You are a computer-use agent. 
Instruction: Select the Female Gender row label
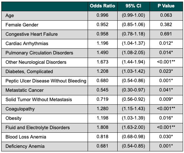pyautogui.click(x=22, y=25)
